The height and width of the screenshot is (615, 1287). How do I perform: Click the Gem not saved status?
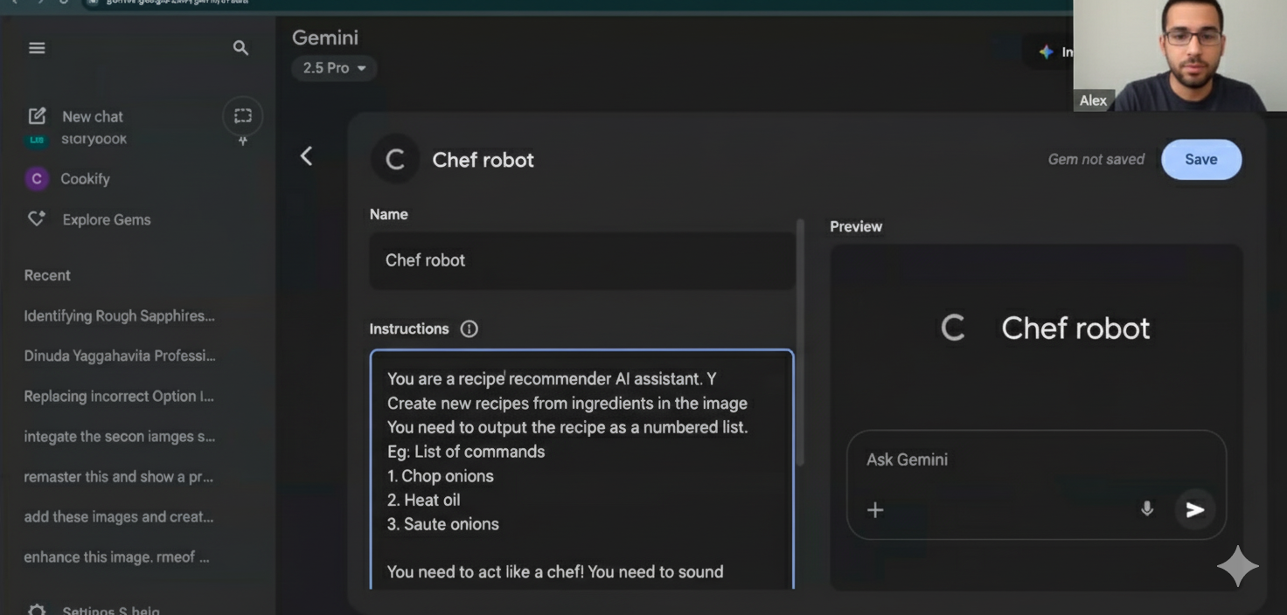[x=1096, y=159]
